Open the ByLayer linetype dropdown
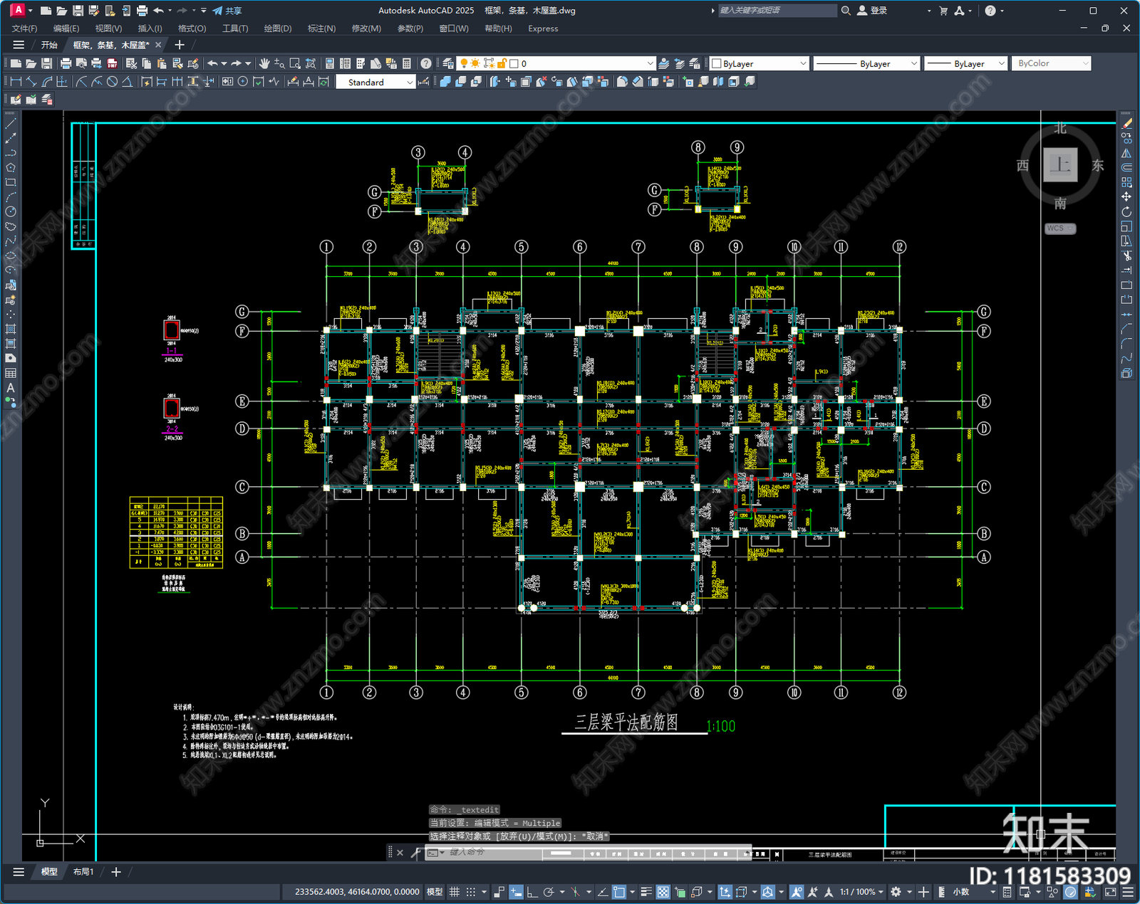 913,63
